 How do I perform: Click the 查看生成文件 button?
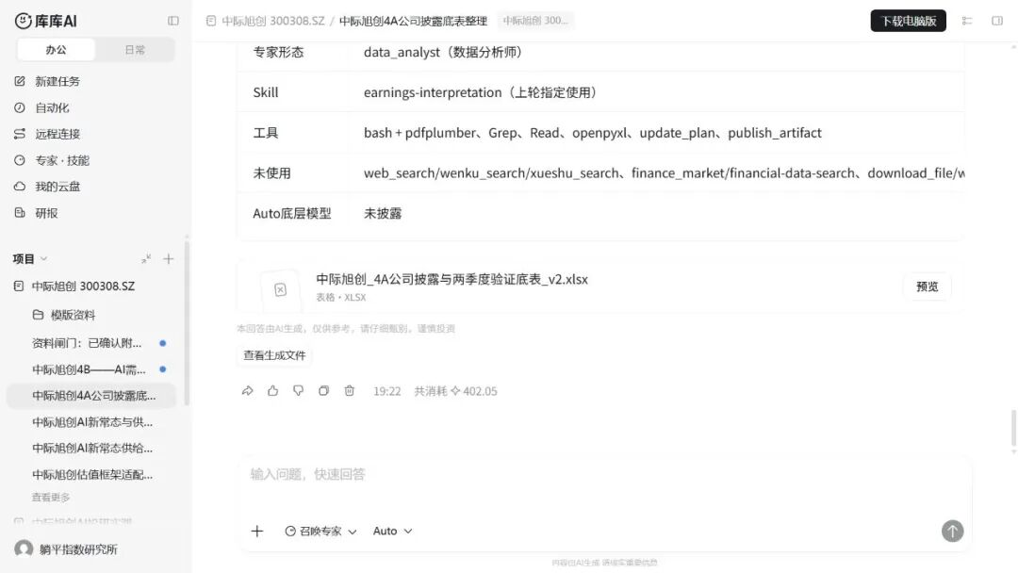274,355
